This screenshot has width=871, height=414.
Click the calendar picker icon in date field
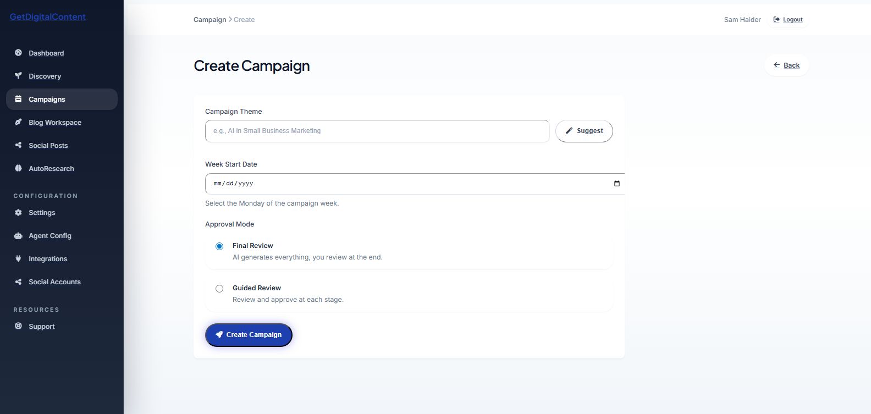617,184
